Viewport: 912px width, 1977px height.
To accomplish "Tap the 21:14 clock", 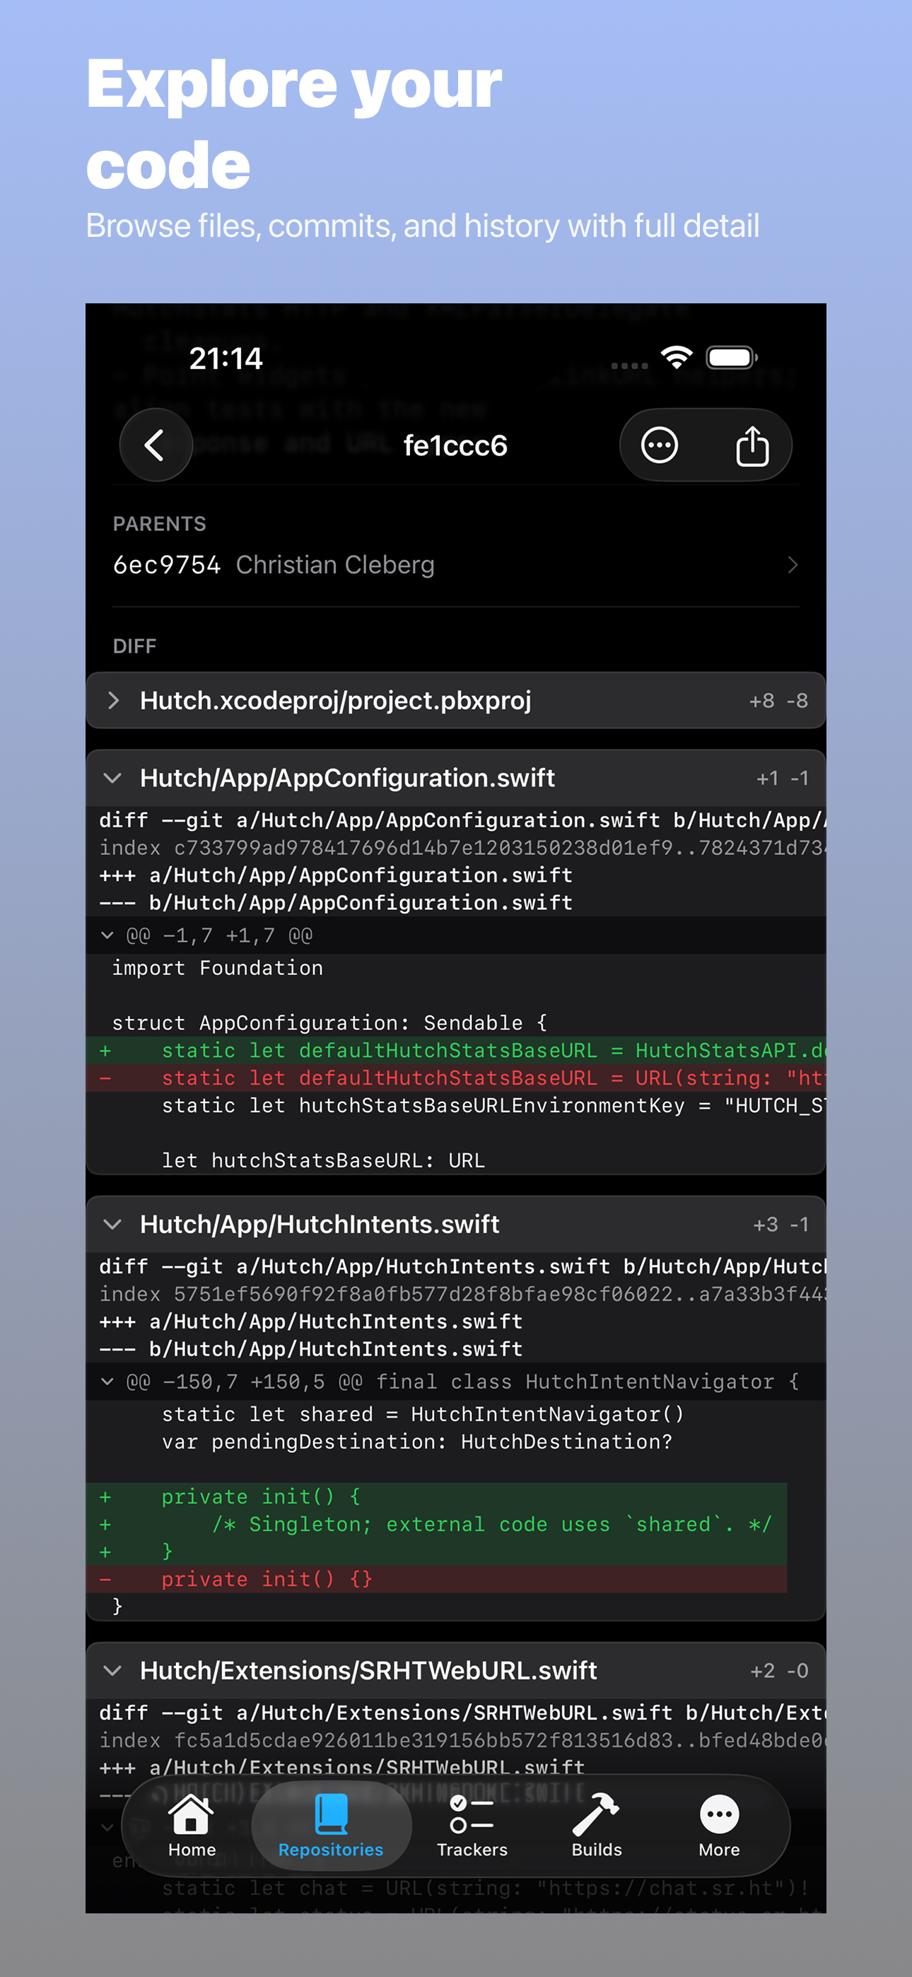I will [x=226, y=358].
